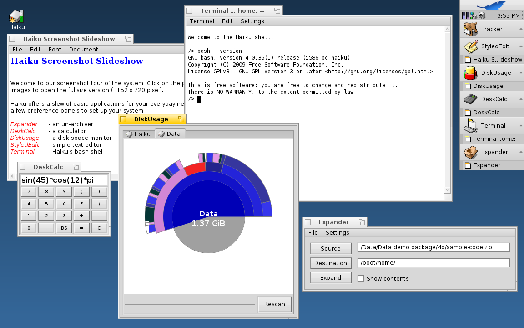Open the Haiku desktop volume icon
The width and height of the screenshot is (524, 328).
click(x=16, y=17)
